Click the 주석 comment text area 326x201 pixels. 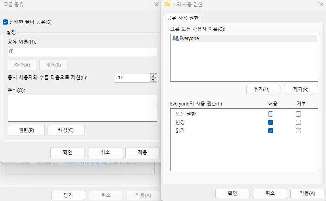pos(82,108)
